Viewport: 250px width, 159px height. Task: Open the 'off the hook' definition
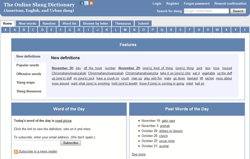click(x=93, y=68)
